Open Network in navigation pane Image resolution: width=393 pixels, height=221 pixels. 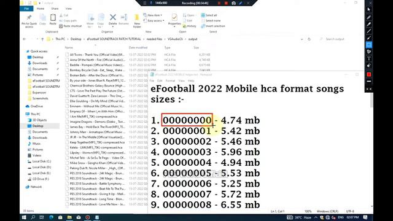[x=36, y=187]
